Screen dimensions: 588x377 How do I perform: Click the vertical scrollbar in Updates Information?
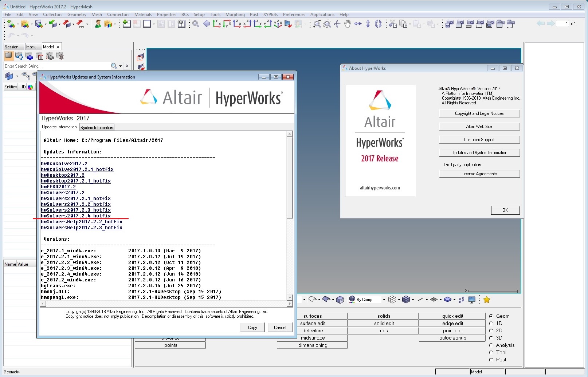290,216
